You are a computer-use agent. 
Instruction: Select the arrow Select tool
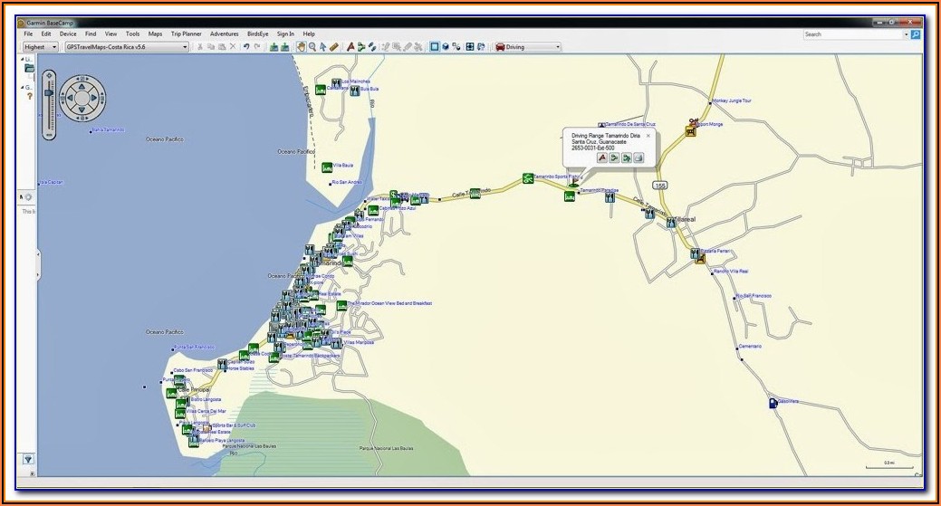322,47
